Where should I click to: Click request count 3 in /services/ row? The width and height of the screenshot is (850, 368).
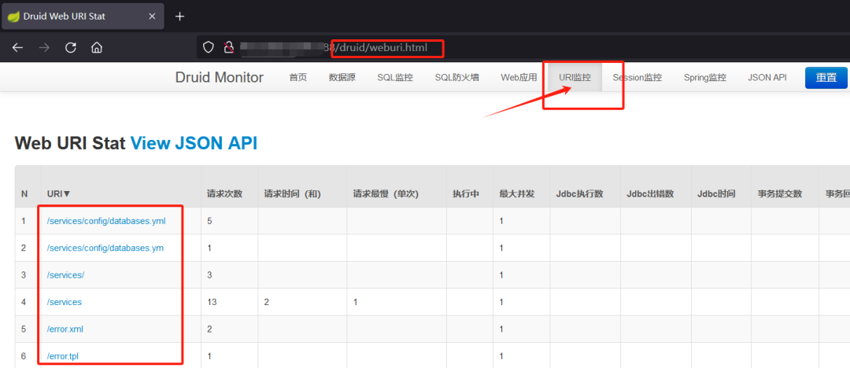(x=209, y=275)
